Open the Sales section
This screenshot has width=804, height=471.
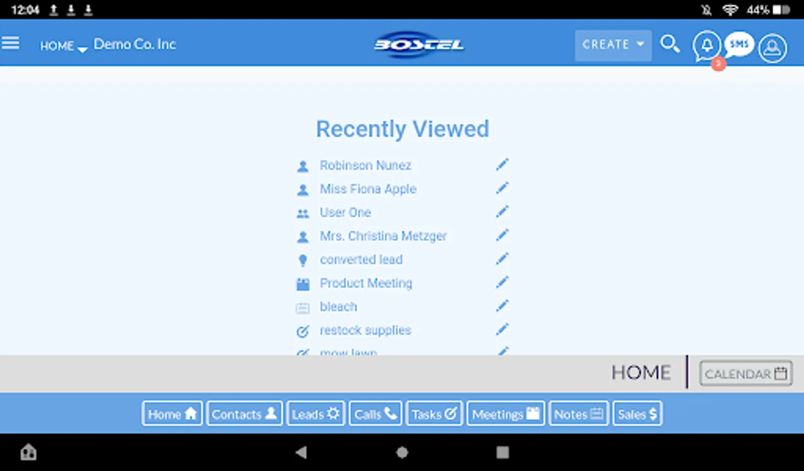click(636, 413)
